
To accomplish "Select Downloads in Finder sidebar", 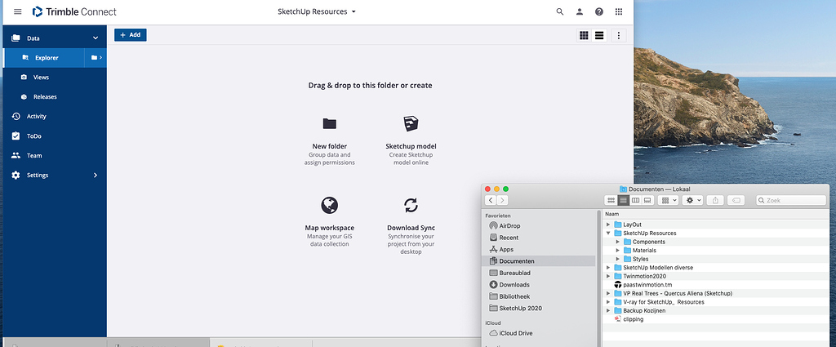I will (540, 285).
